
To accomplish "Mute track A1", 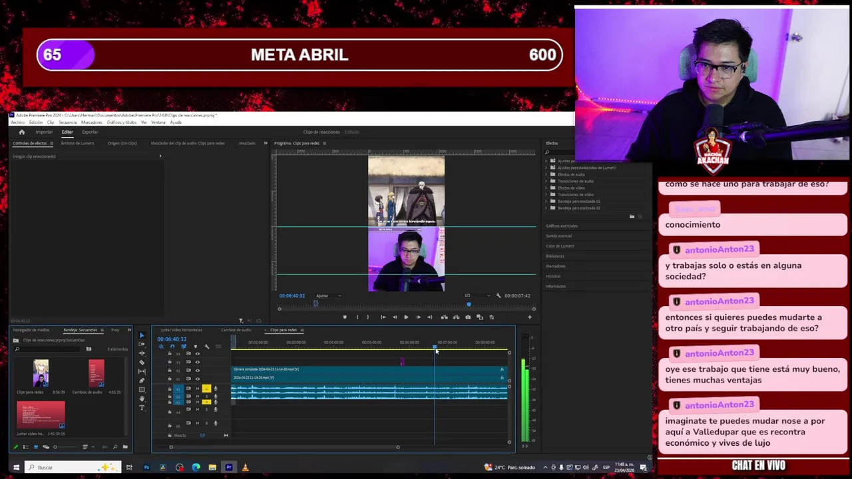I will pyautogui.click(x=197, y=389).
